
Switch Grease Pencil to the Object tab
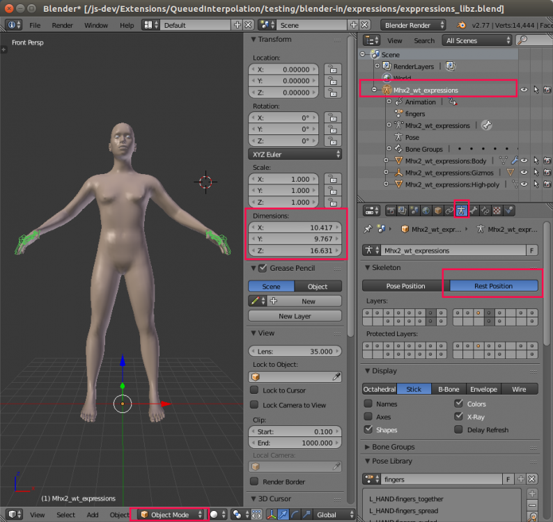[x=318, y=286]
